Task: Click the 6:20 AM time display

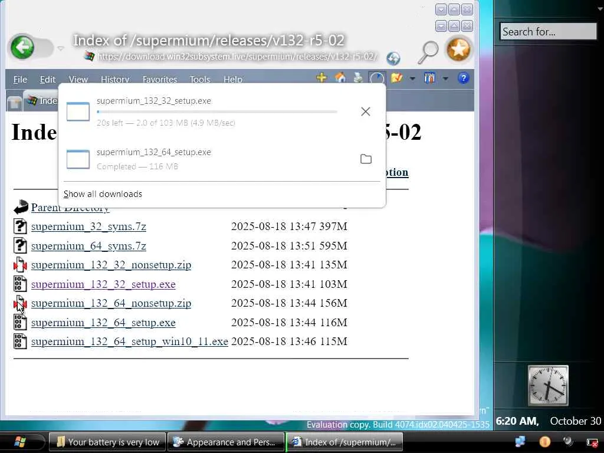Action: click(517, 421)
